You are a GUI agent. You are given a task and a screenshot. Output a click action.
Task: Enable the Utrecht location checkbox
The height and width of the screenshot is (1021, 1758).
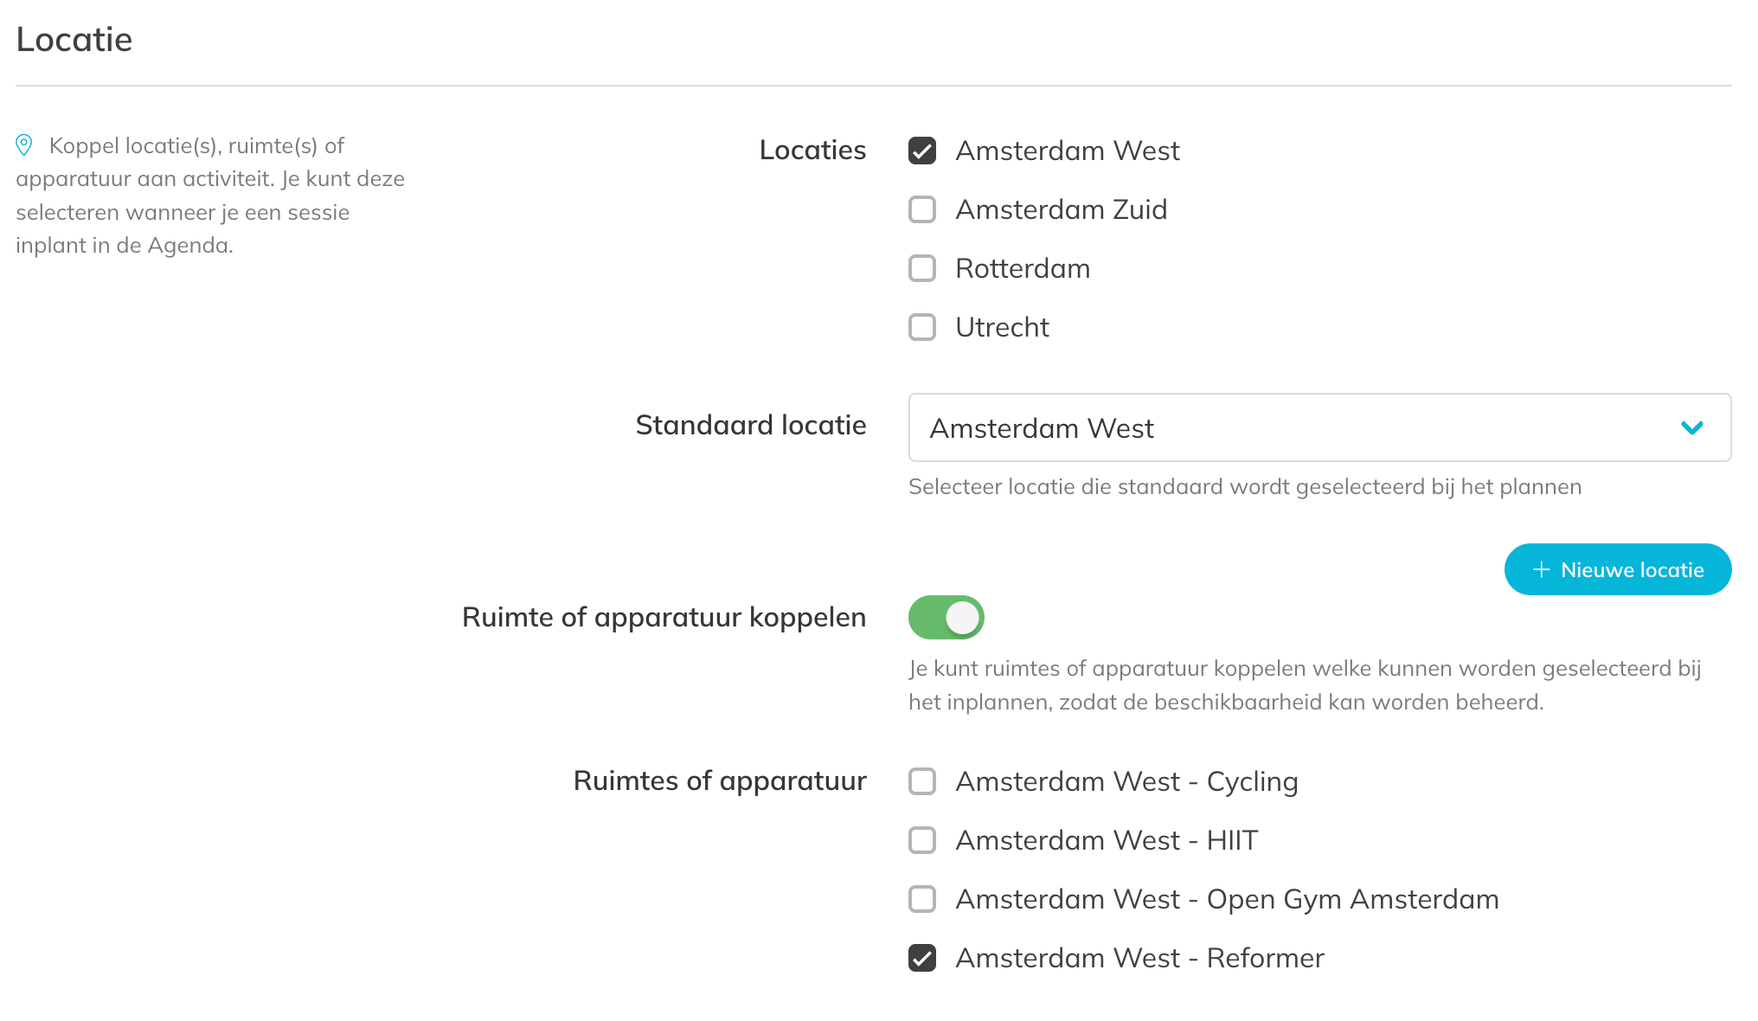(x=922, y=327)
